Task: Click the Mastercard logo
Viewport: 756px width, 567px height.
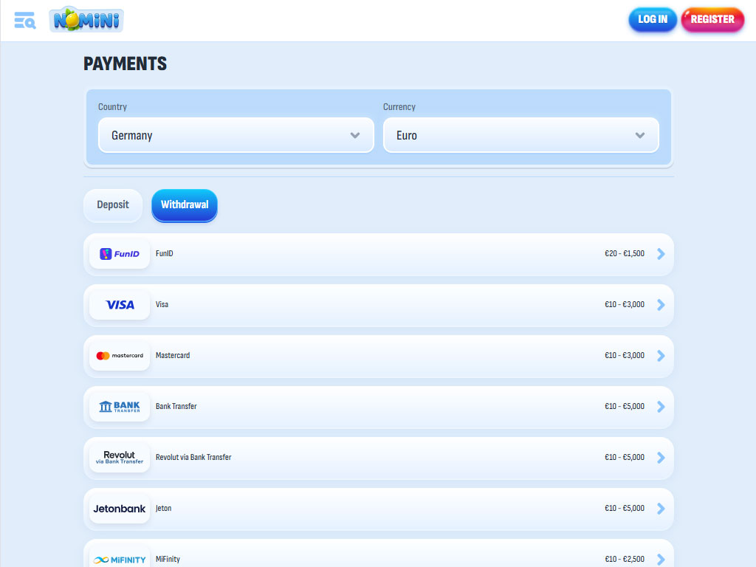Action: point(120,356)
